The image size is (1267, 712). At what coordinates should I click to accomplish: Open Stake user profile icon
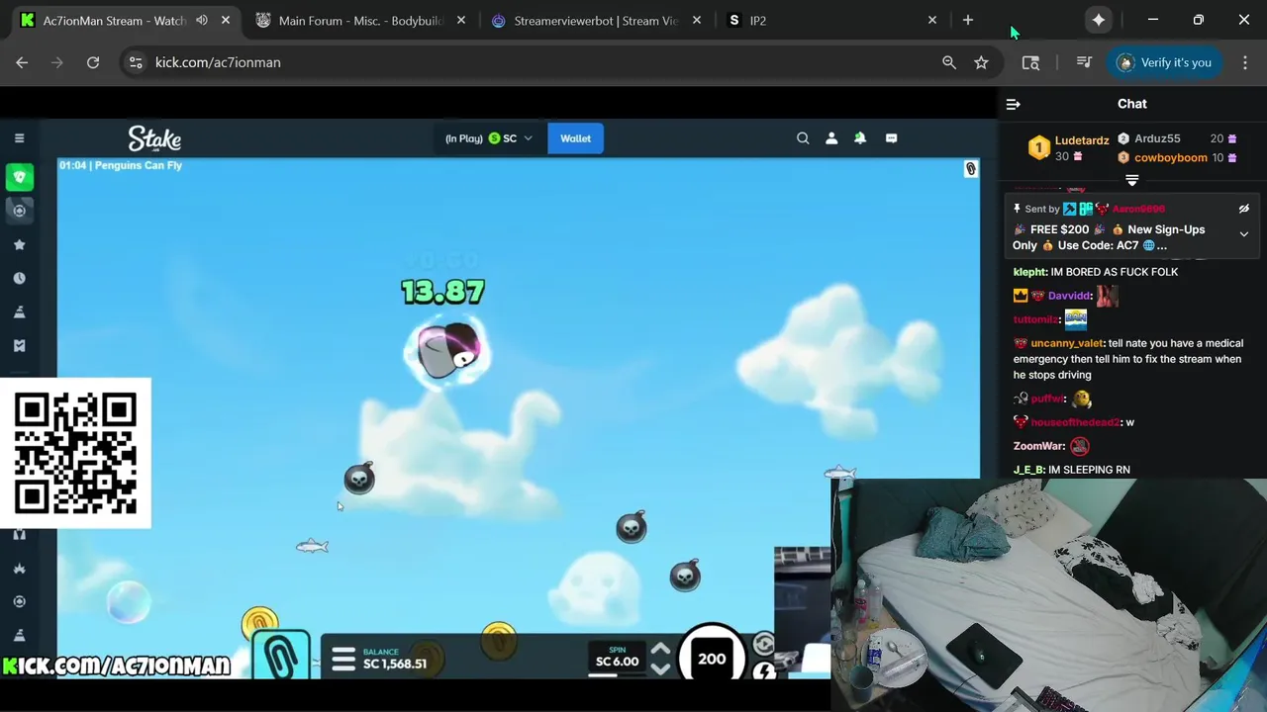tap(831, 138)
